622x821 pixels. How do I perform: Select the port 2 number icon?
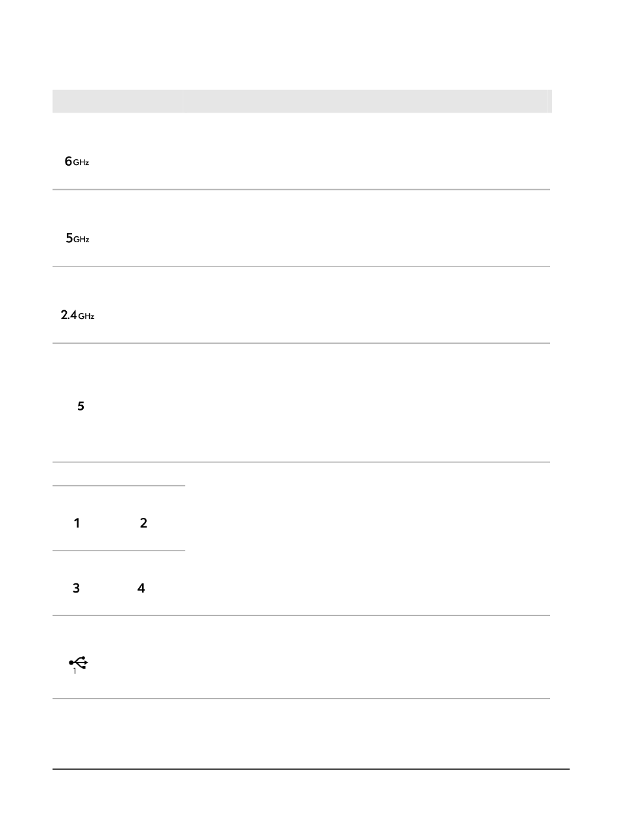[x=143, y=523]
